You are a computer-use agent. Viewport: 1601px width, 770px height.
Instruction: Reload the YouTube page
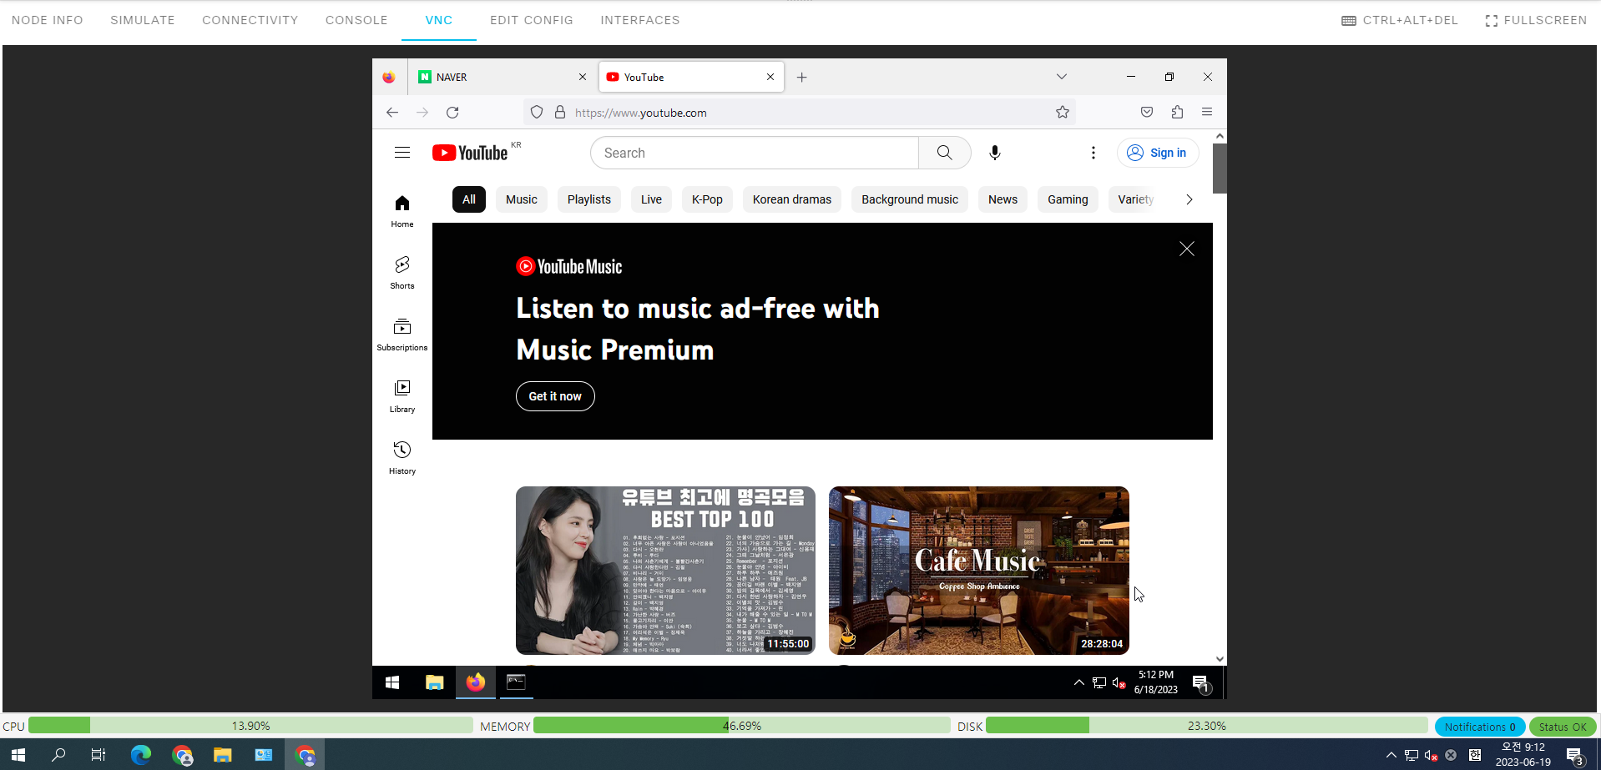tap(452, 113)
